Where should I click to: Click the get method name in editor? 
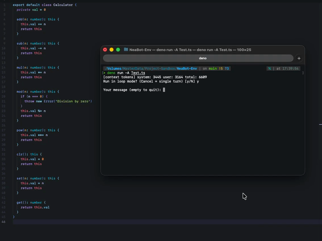(19, 202)
